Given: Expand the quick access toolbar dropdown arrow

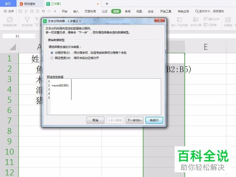Looking at the screenshot, I should point(55,11).
